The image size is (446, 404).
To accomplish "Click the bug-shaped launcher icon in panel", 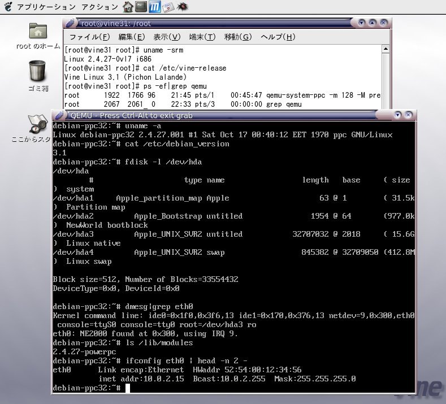I will tap(182, 6).
